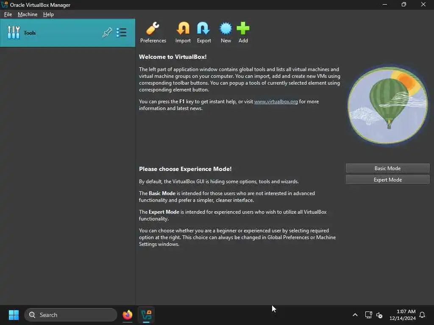Open the Machine menu

point(28,14)
